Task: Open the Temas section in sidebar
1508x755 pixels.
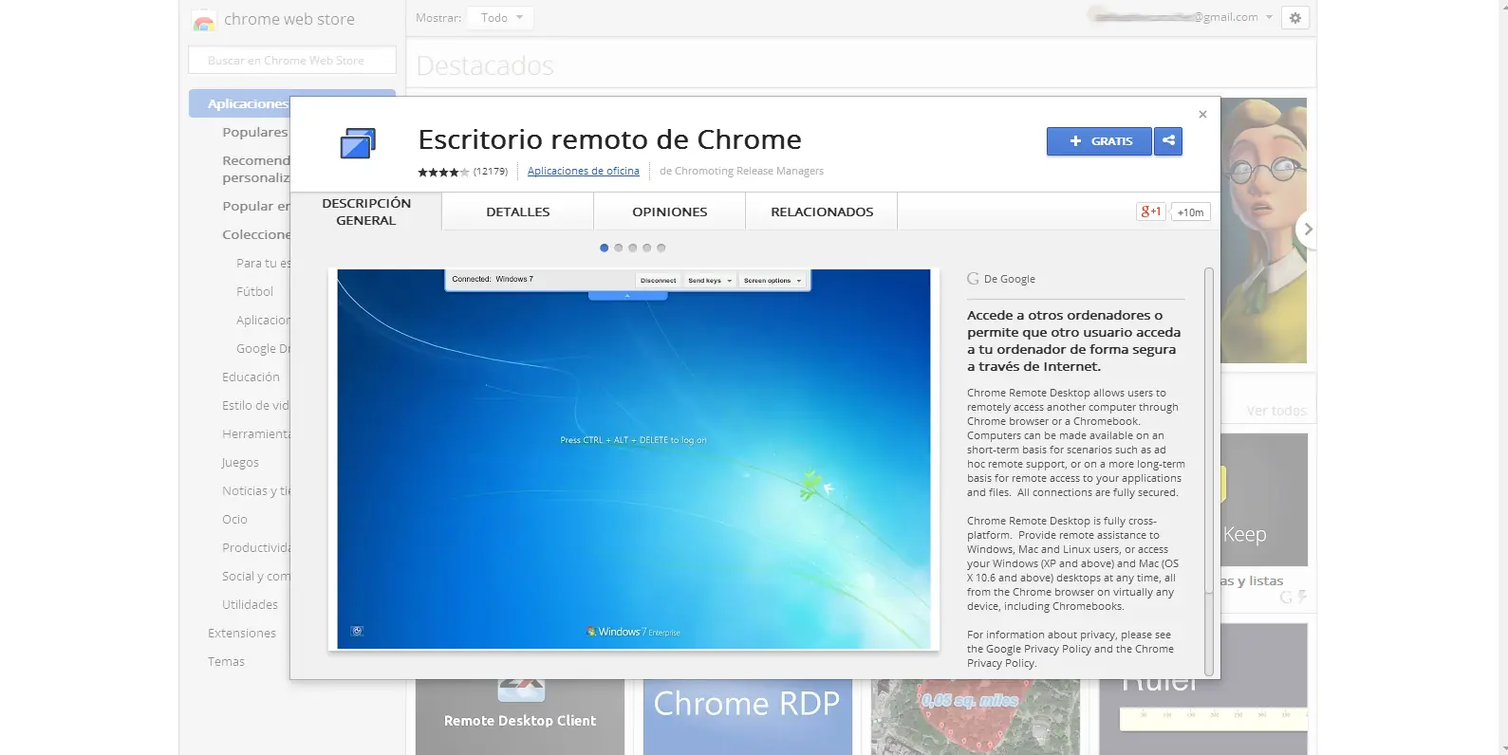Action: click(226, 661)
